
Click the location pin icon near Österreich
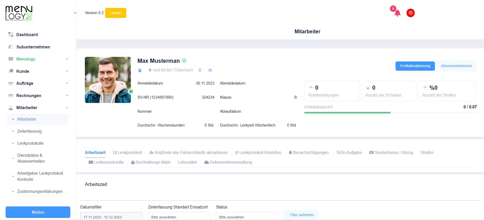point(150,70)
